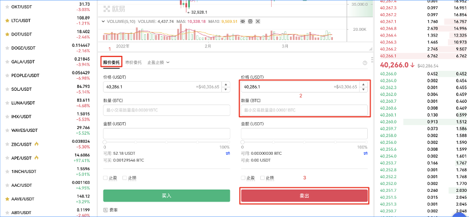
Task: Open volume indicator settings gear
Action: click(x=251, y=22)
